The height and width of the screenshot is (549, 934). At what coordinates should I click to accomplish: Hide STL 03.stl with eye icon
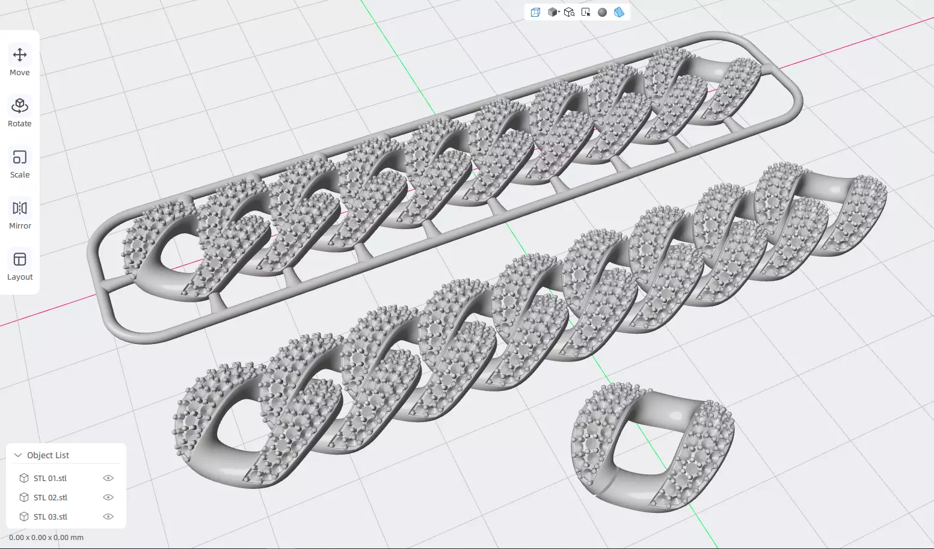click(x=108, y=517)
